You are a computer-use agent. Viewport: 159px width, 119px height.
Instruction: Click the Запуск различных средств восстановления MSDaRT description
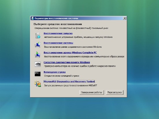click(x=71, y=85)
